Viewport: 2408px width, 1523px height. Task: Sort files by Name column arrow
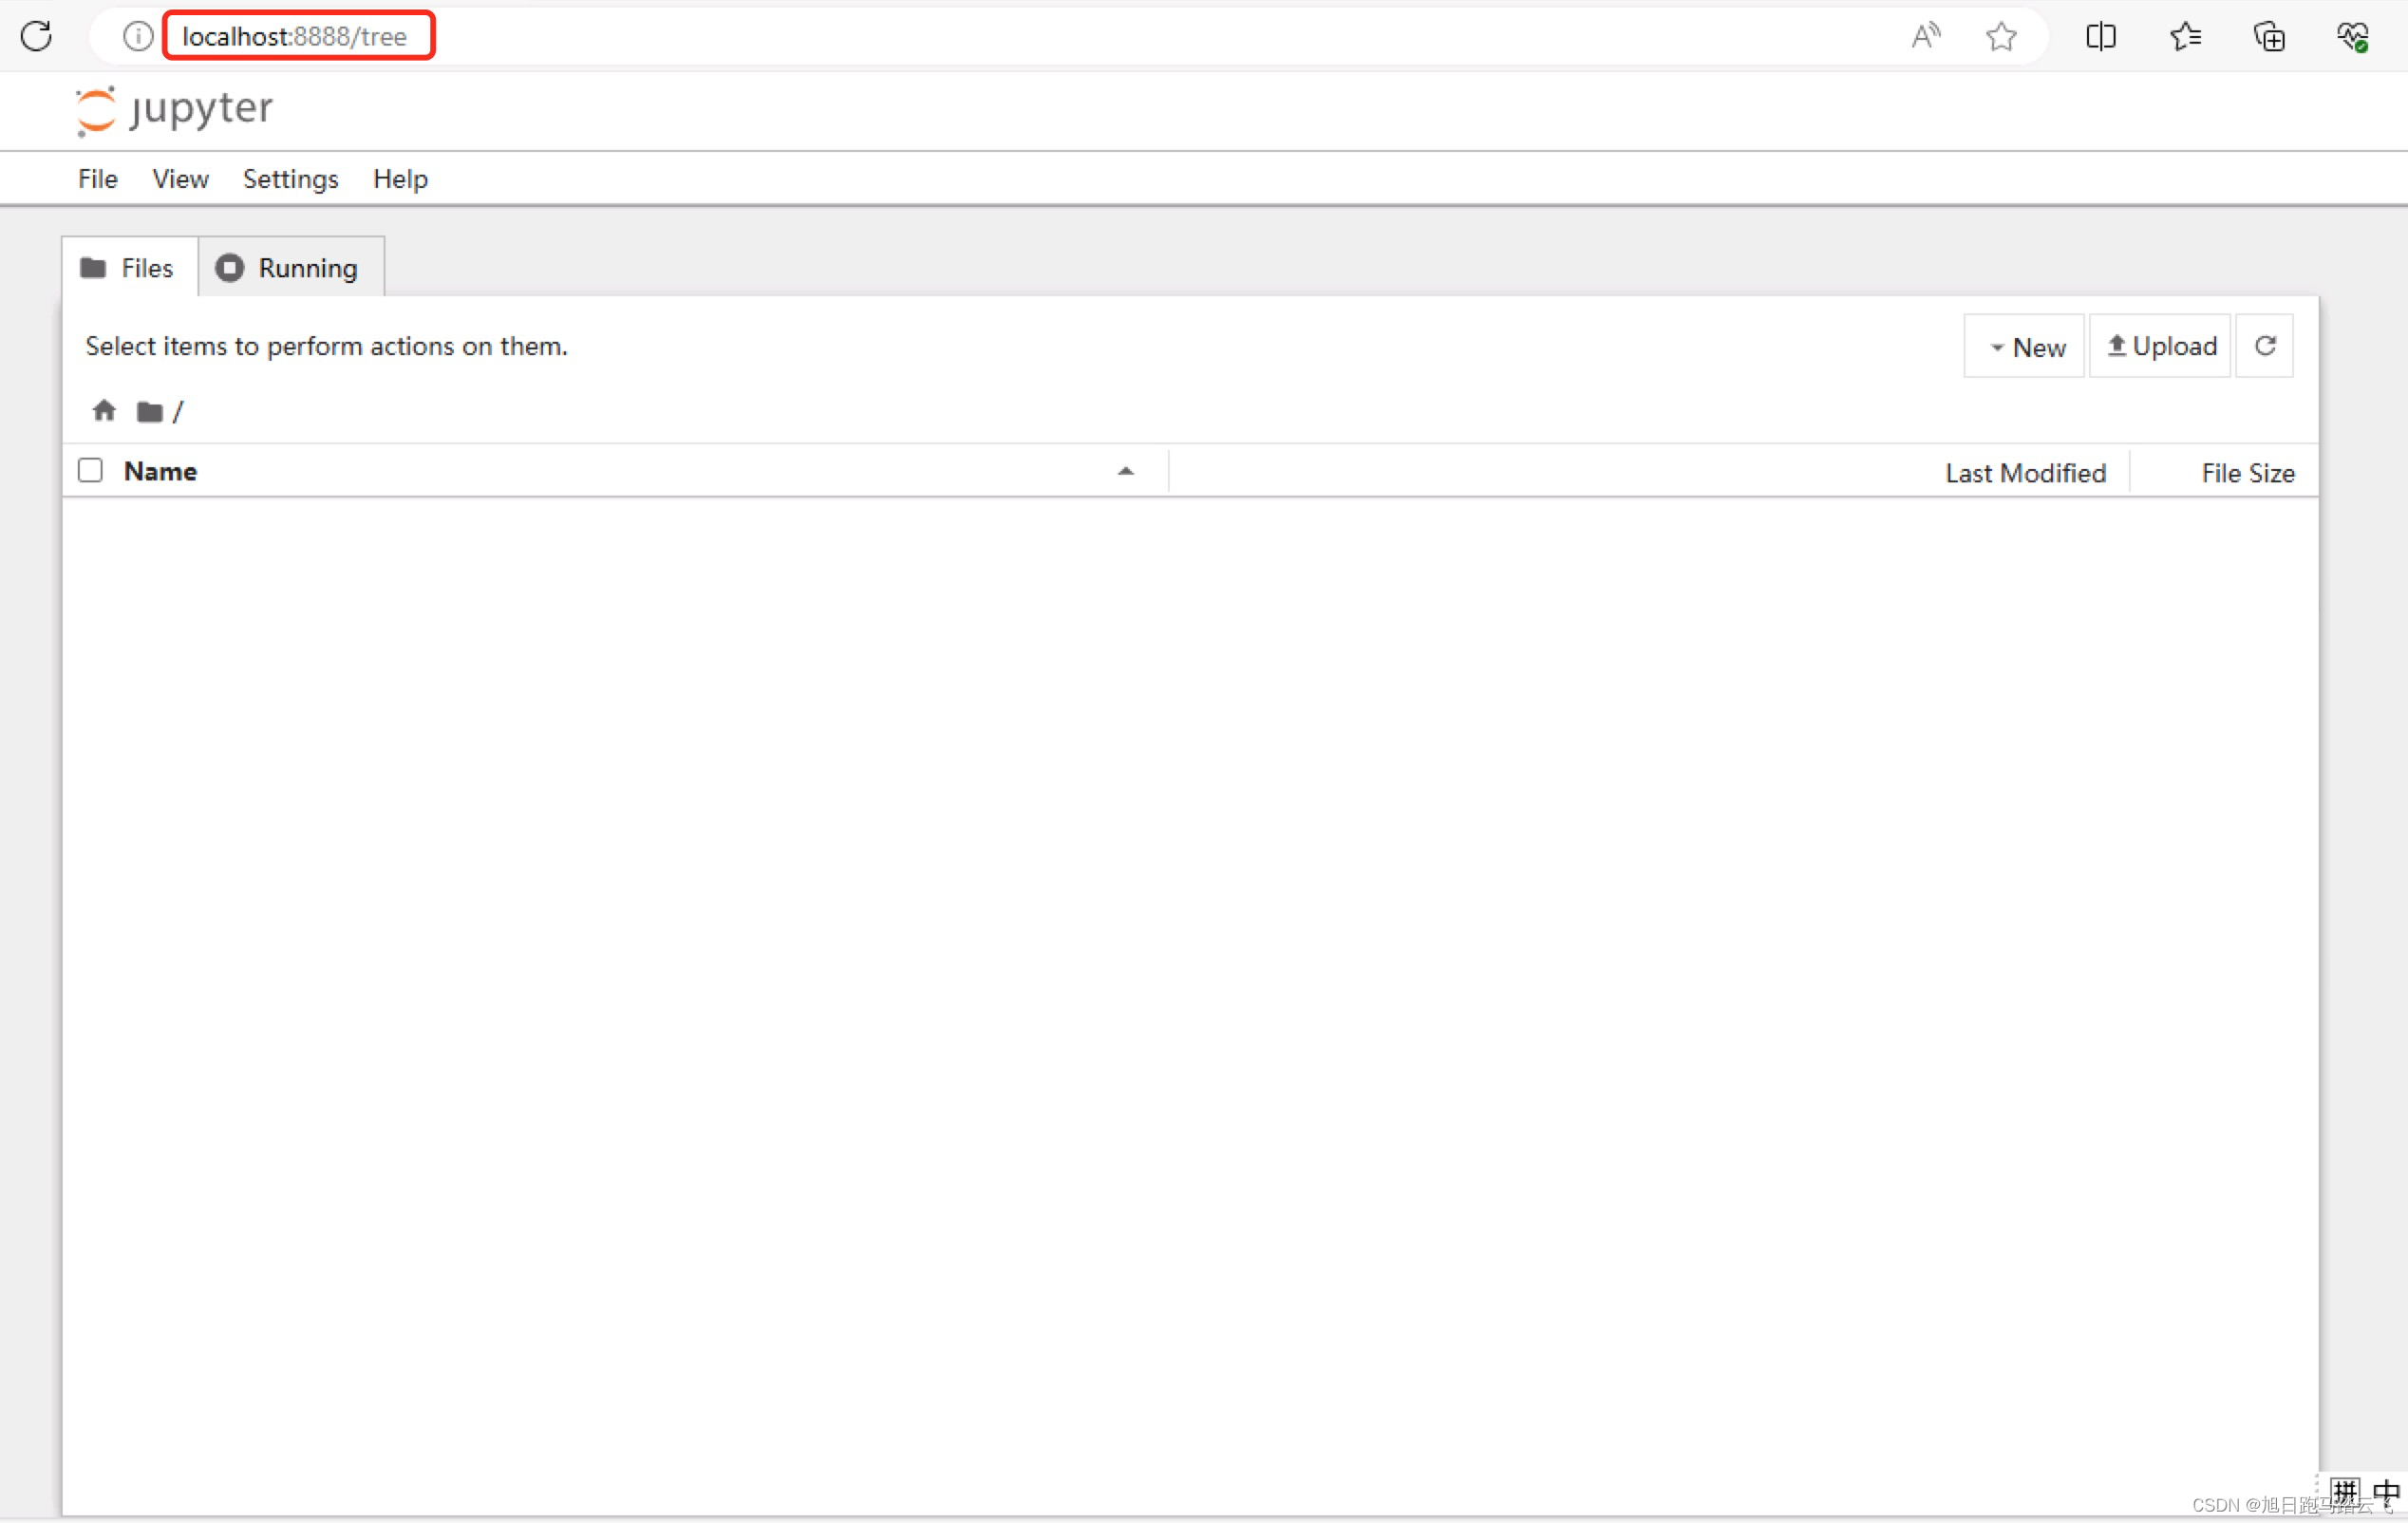click(x=1126, y=471)
